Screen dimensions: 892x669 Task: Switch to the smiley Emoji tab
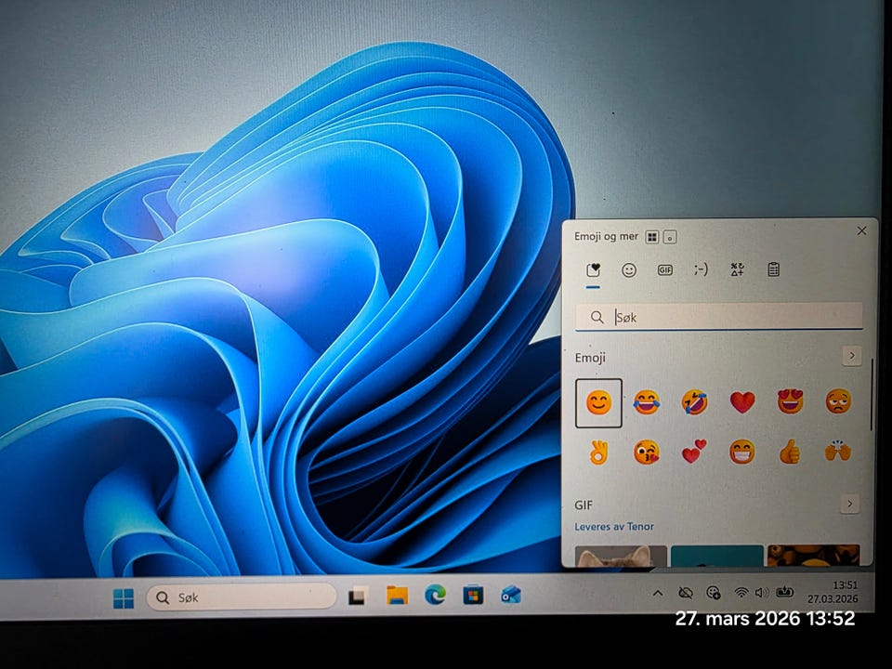point(629,270)
